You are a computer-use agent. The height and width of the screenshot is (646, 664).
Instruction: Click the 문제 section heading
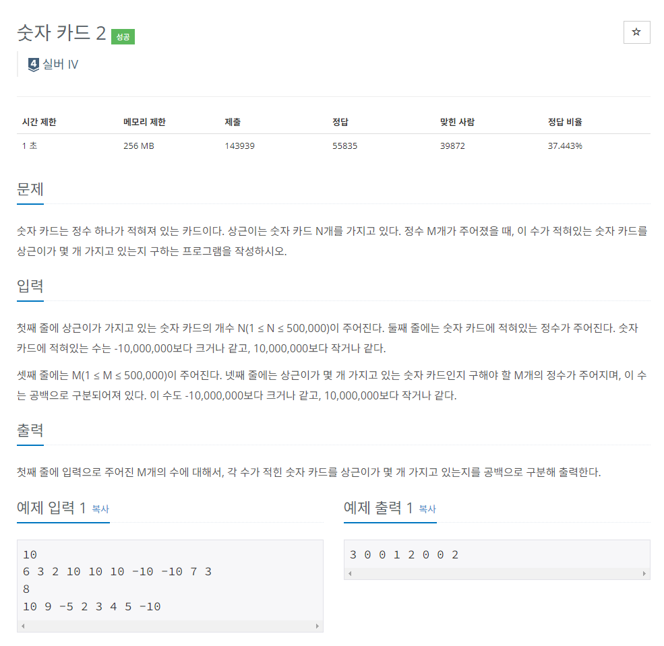[x=30, y=189]
